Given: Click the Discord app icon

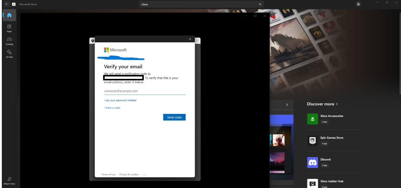Looking at the screenshot, I should click(312, 163).
